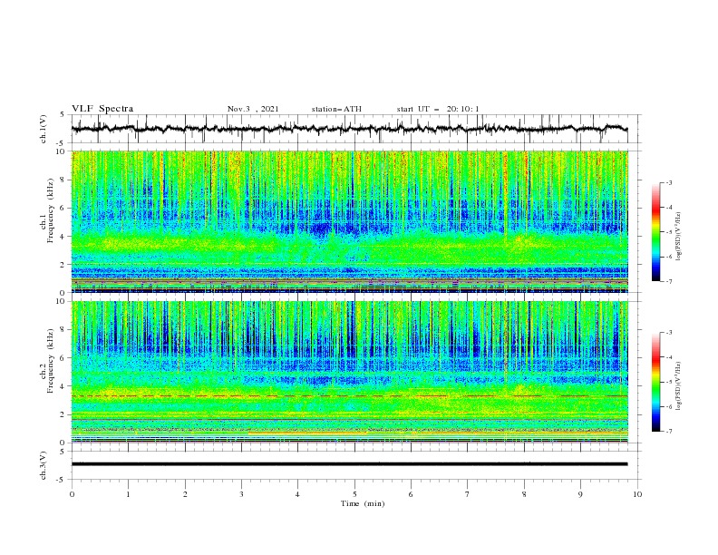Click the time axis tick label "8"

tap(524, 494)
